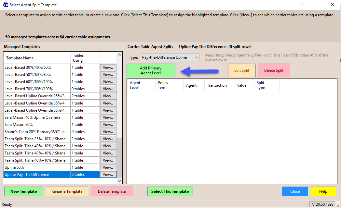Click the blue Close button
Screen dimensions: 341x208
tap(295, 191)
